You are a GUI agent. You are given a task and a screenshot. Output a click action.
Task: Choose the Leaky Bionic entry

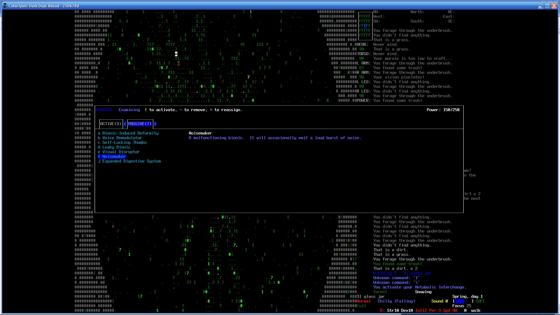116,147
